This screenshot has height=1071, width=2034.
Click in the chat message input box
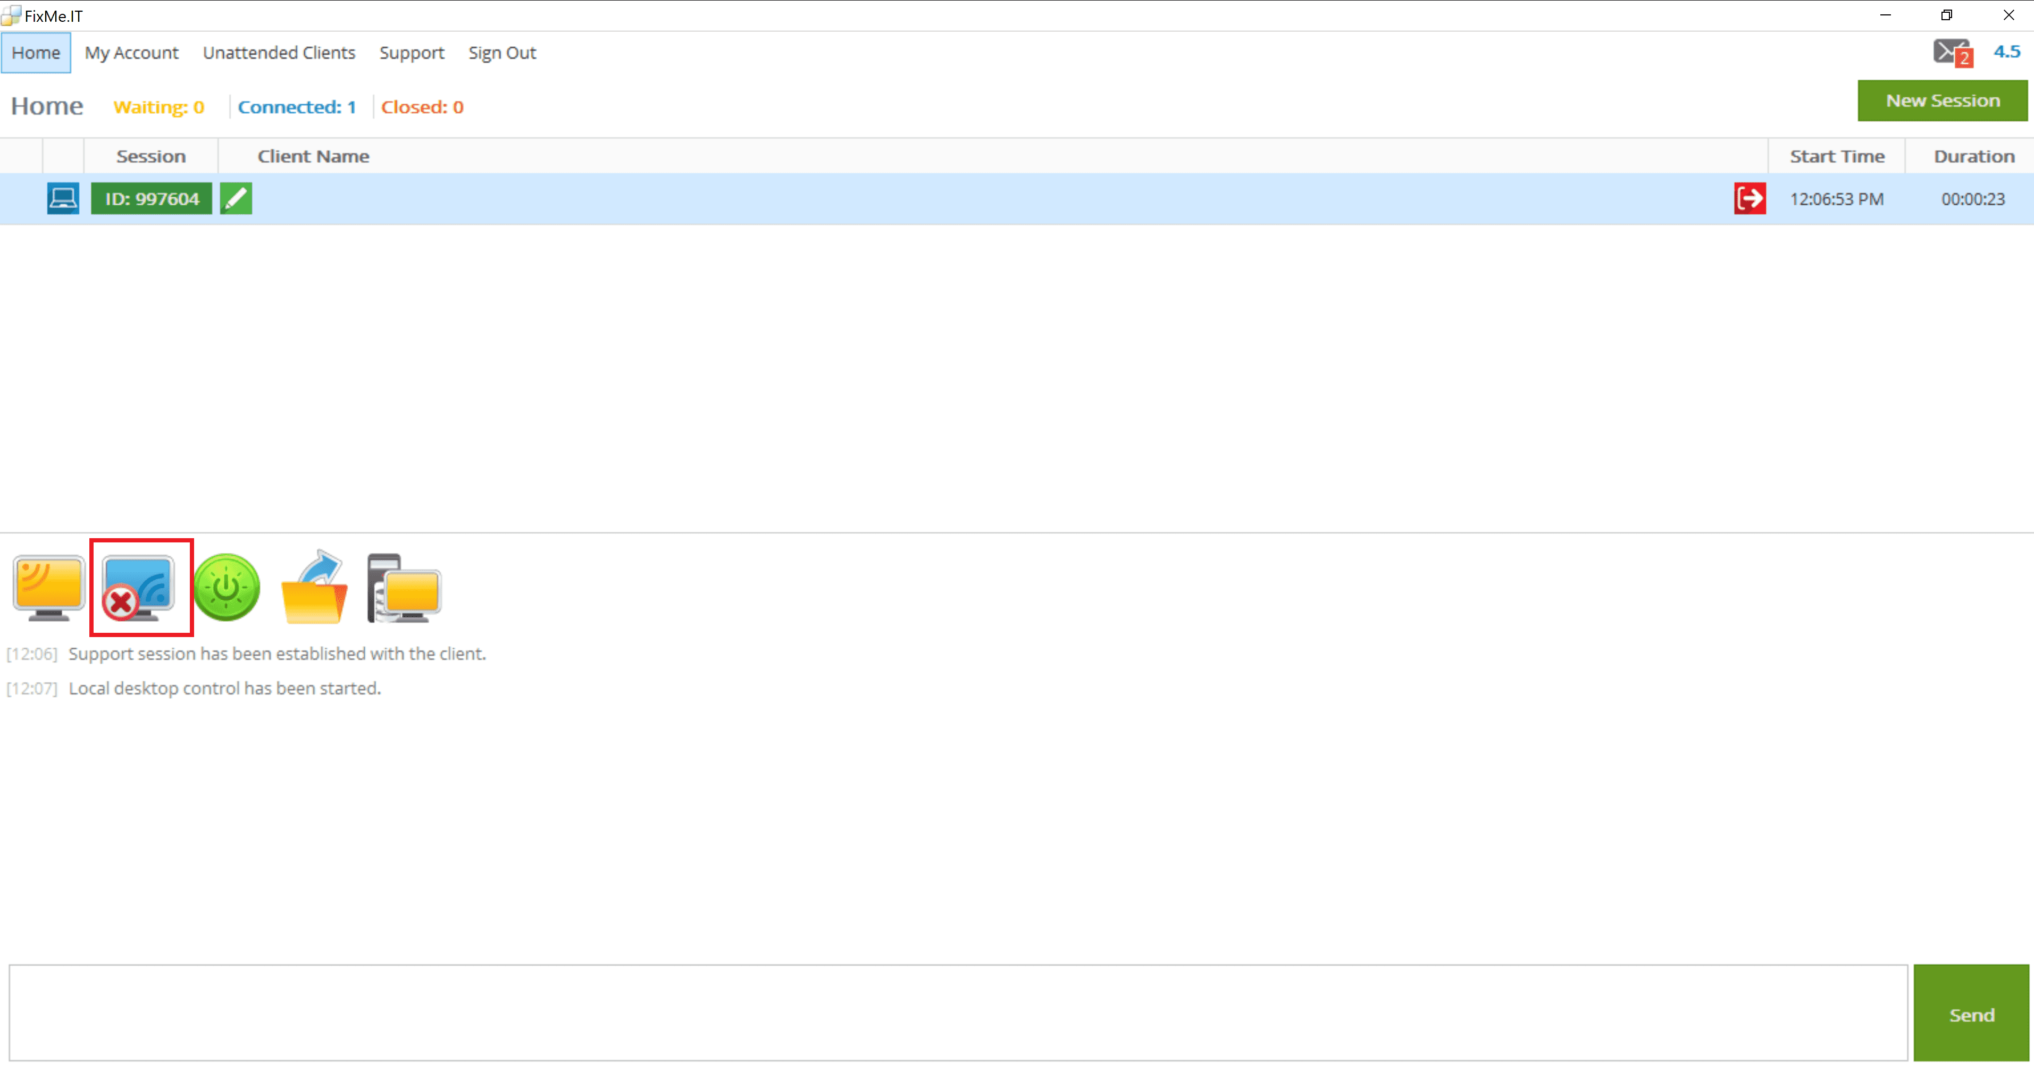coord(957,1013)
